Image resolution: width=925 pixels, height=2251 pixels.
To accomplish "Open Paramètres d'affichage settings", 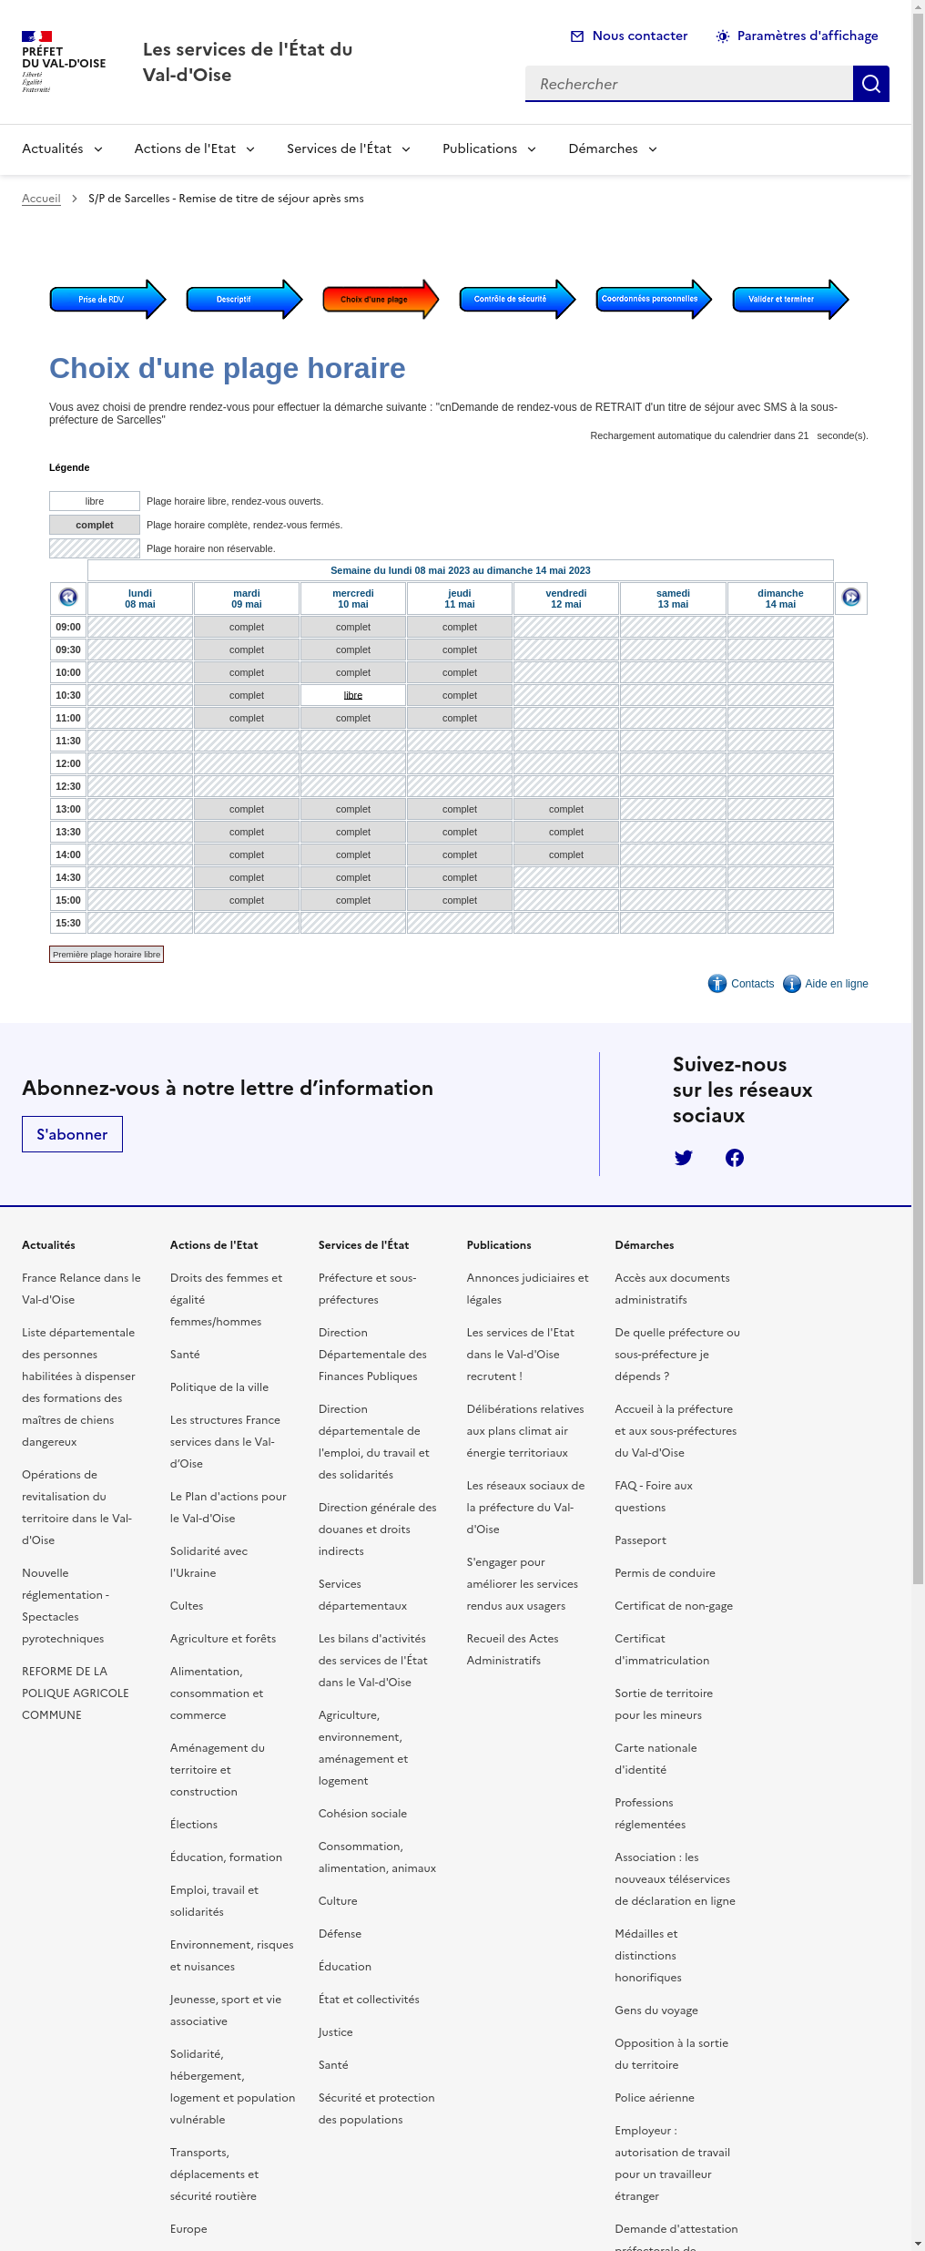I will tap(798, 36).
